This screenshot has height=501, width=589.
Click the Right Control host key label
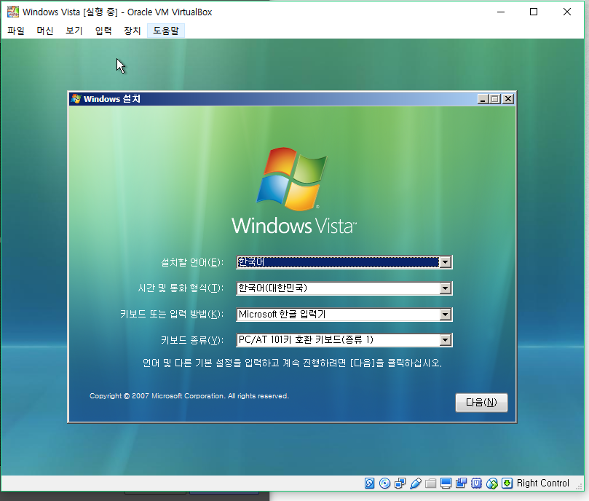(543, 484)
